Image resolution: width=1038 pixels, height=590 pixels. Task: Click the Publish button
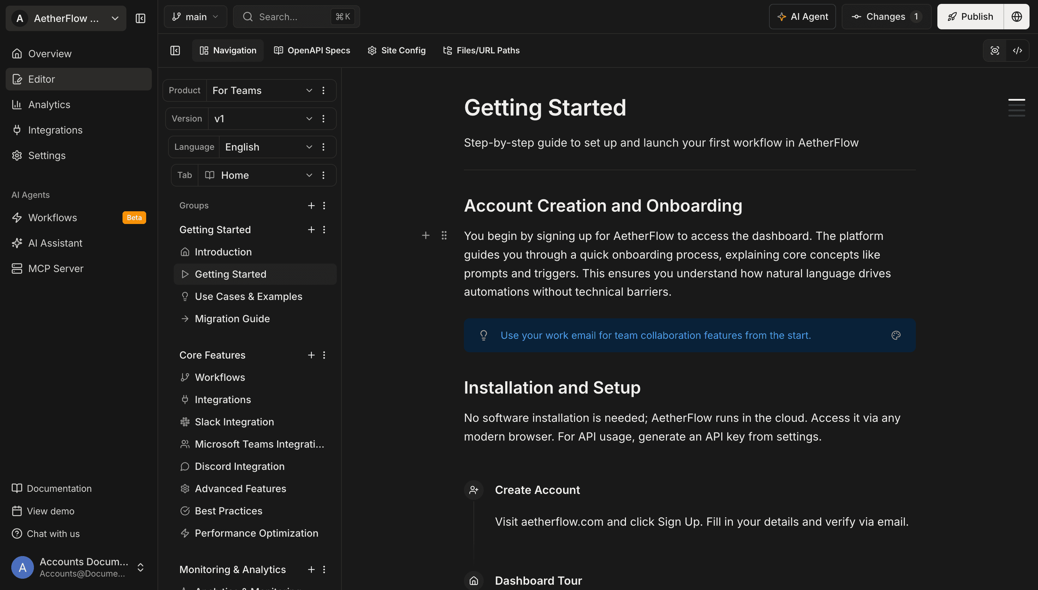[971, 17]
